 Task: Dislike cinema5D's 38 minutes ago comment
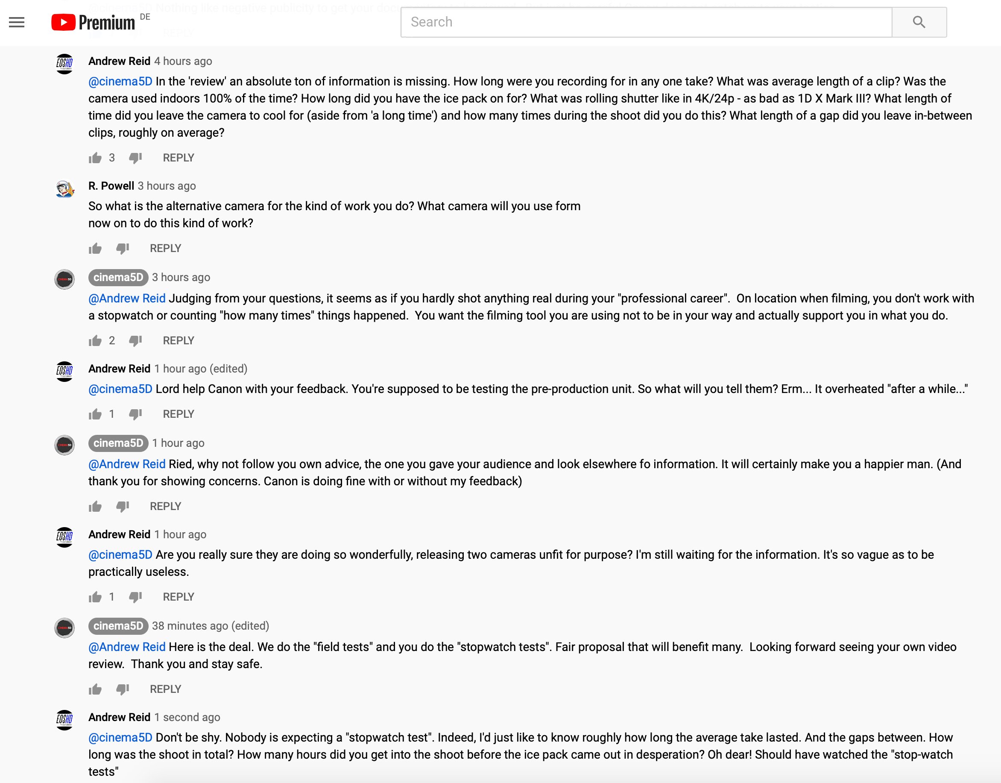coord(123,689)
